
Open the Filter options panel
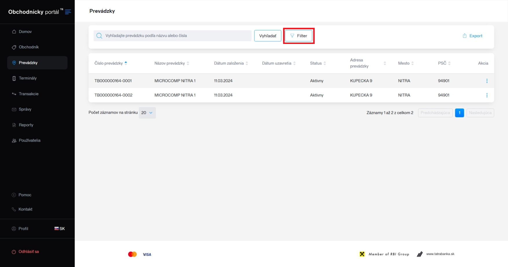click(x=298, y=36)
